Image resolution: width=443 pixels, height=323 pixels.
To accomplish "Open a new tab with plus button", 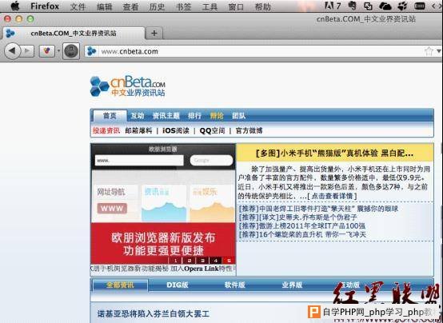I will click(x=154, y=33).
